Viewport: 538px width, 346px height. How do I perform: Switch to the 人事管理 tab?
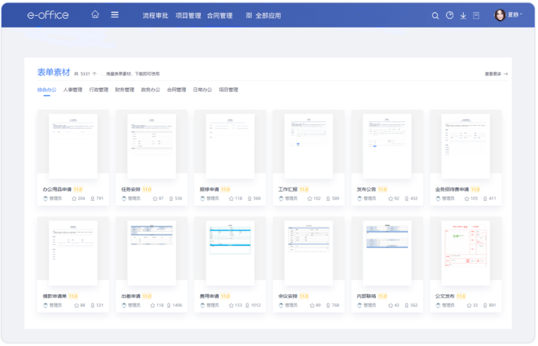[73, 90]
